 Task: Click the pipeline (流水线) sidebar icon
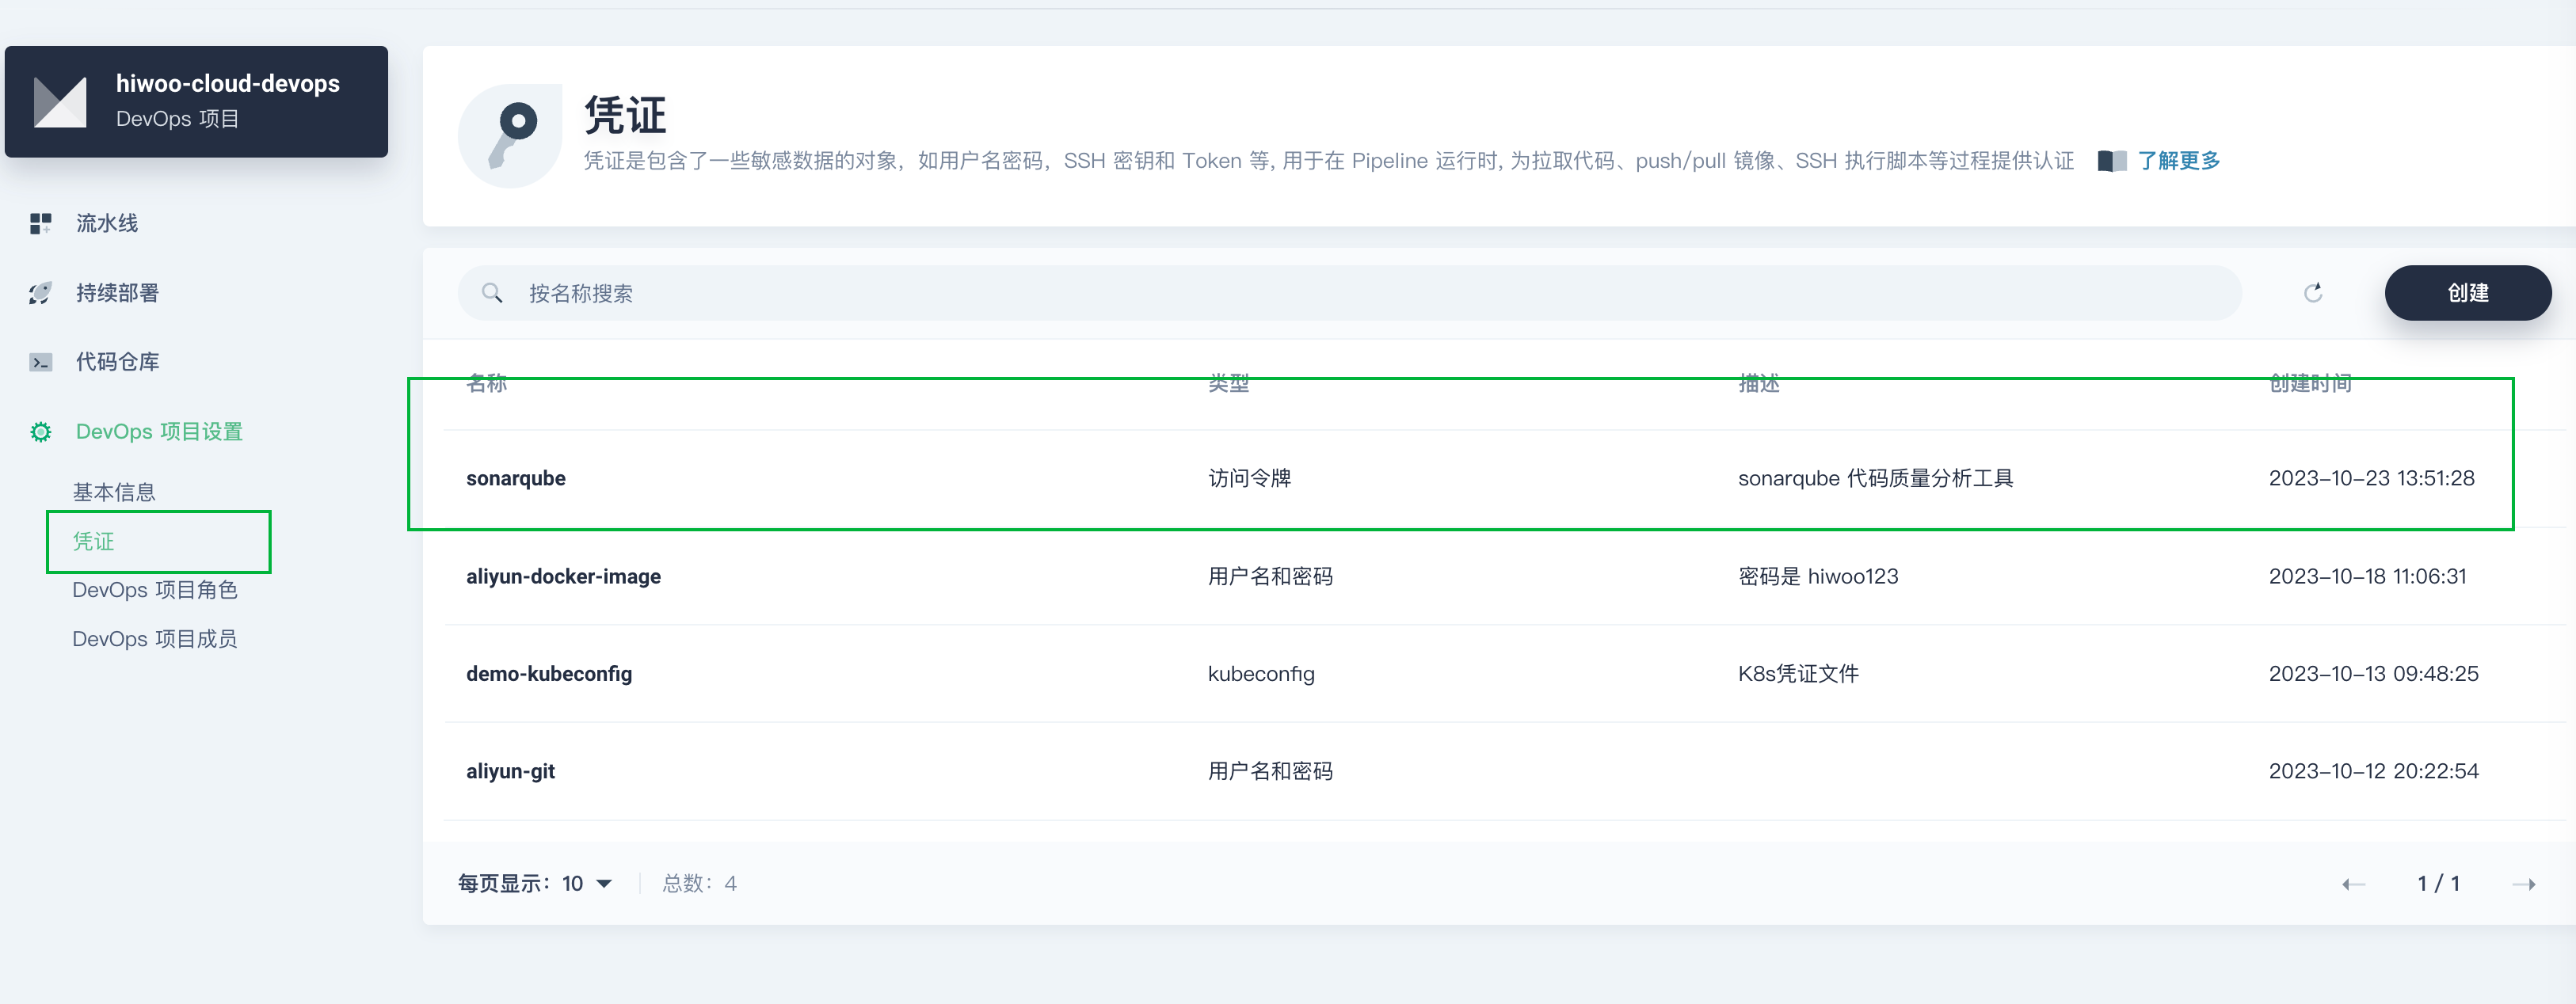point(40,223)
